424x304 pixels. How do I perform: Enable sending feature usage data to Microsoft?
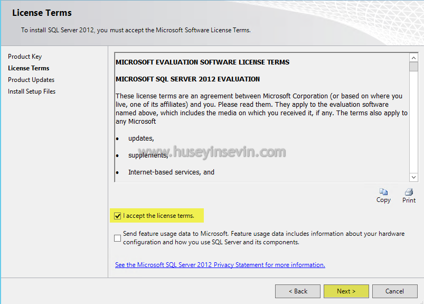117,238
